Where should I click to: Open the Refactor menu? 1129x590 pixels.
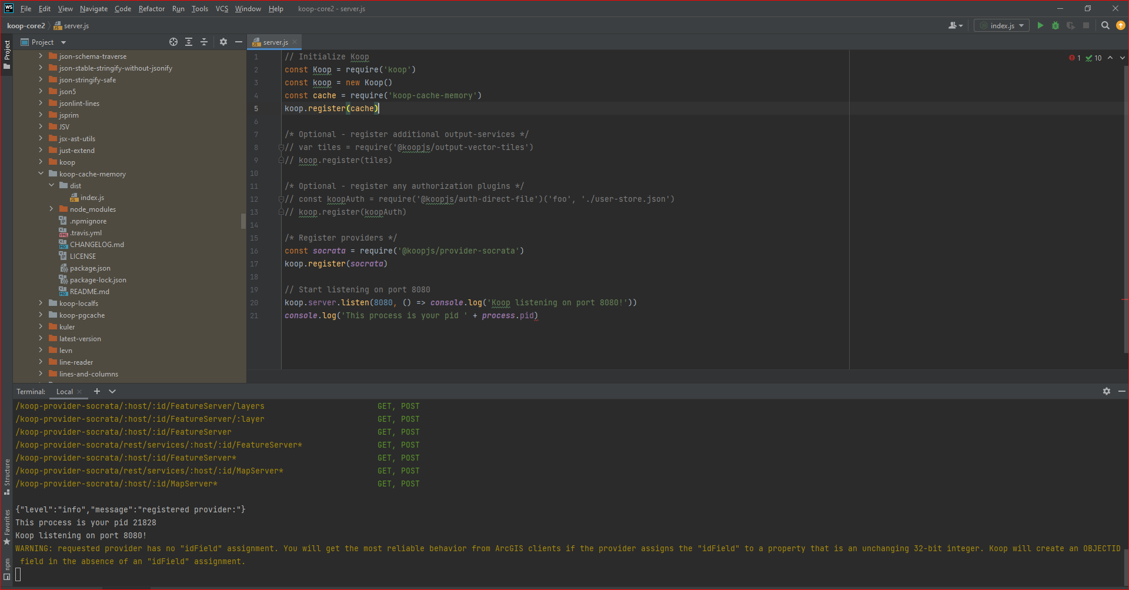152,9
